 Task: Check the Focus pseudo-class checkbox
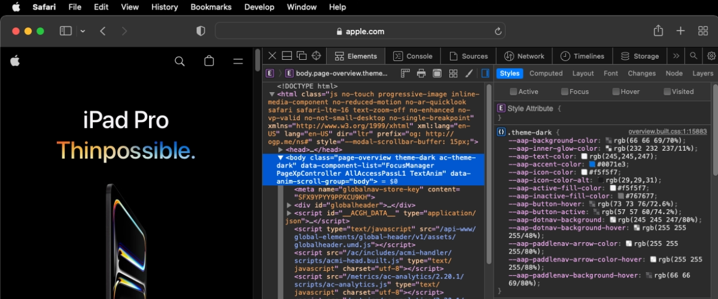click(564, 91)
